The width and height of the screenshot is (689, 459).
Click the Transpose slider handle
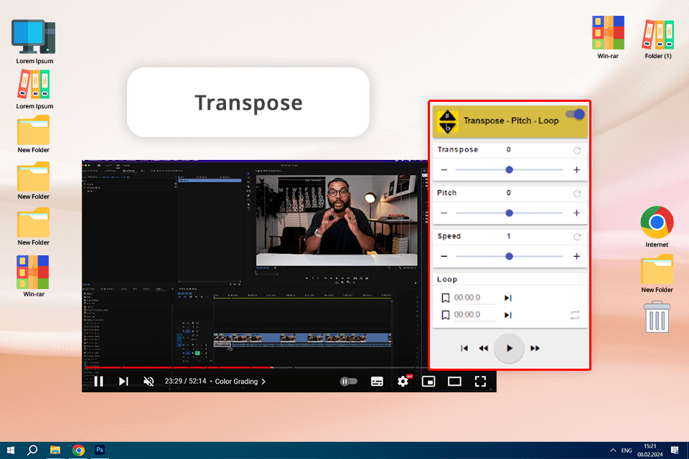(x=509, y=170)
